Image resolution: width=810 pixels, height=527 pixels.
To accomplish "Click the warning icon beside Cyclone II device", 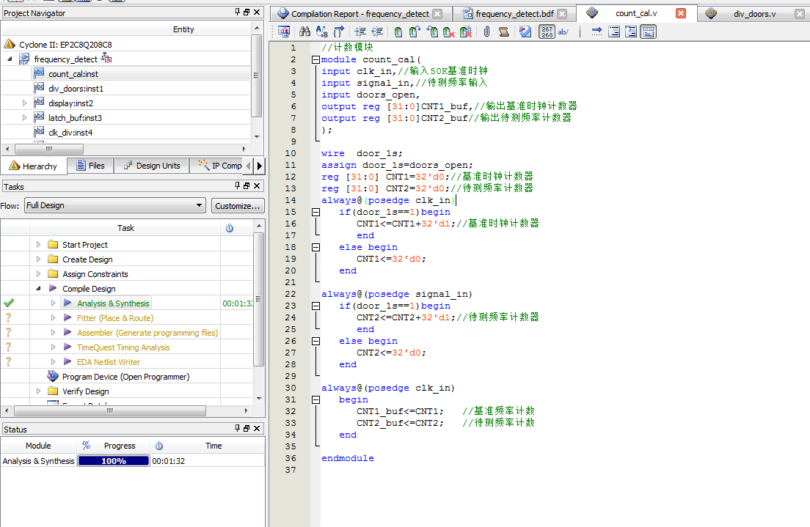I will pos(10,44).
